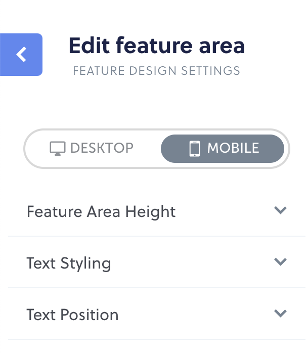Open the Feature Area Height section

pyautogui.click(x=157, y=211)
